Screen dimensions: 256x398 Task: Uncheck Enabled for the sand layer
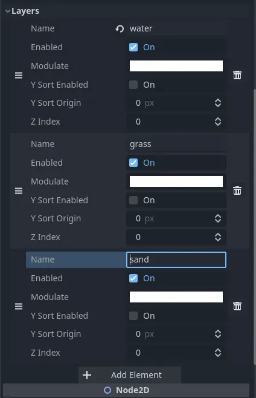point(133,278)
